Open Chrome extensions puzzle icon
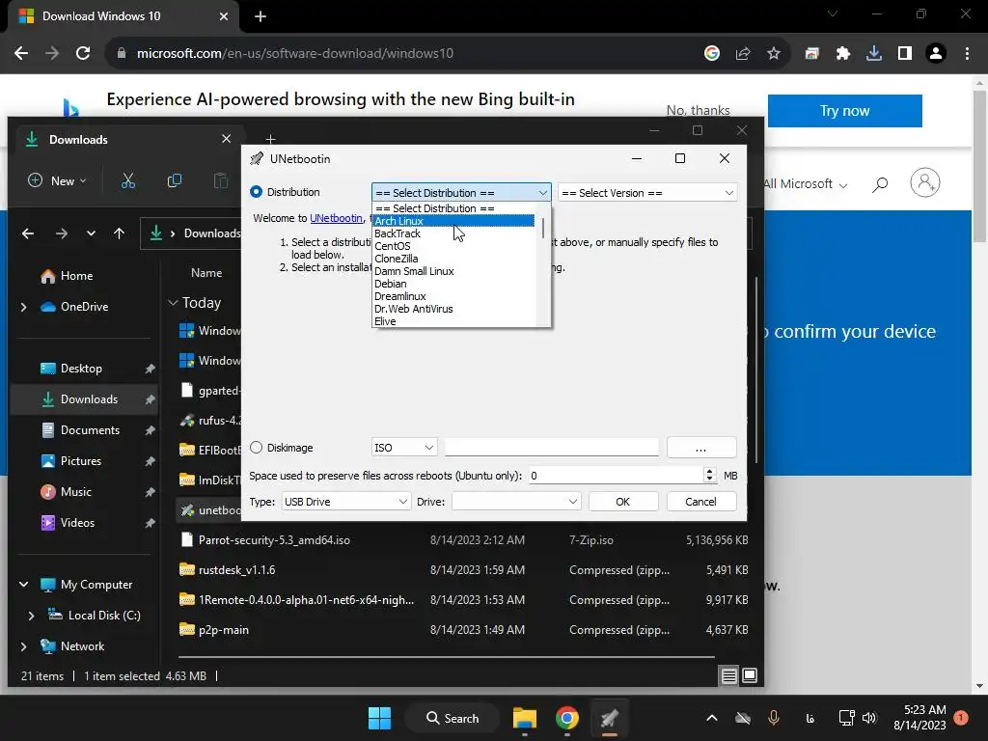 tap(843, 53)
